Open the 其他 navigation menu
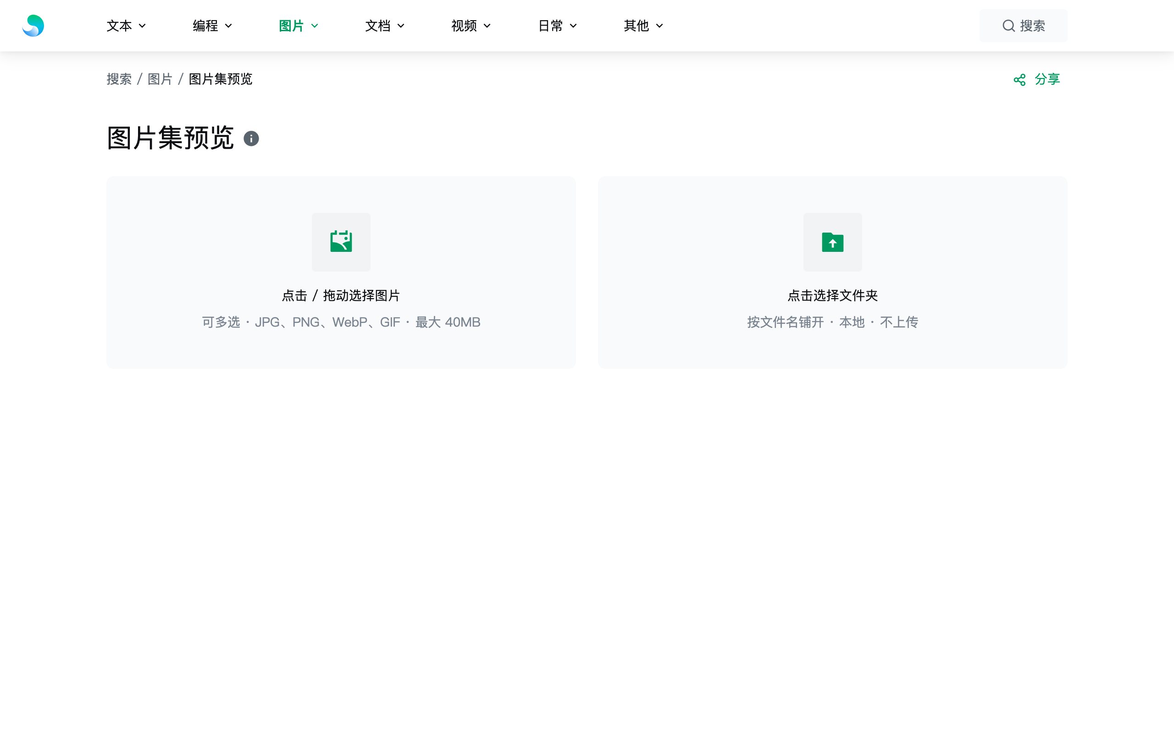 (643, 26)
